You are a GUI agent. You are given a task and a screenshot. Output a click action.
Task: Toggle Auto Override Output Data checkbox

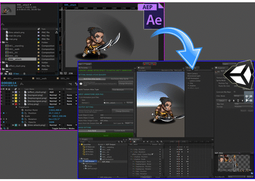101,123
